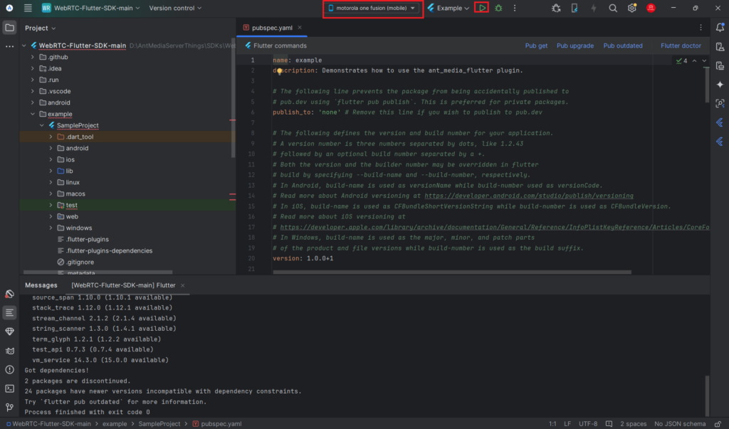Screen dimensions: 729x429
Task: Click the Pub outdated link
Action: coord(623,46)
